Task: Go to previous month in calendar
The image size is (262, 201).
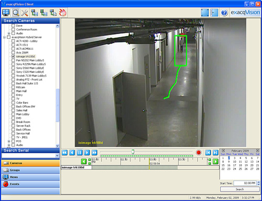Action: pos(223,151)
